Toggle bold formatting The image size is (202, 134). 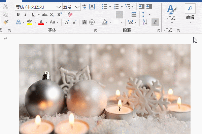18,14
